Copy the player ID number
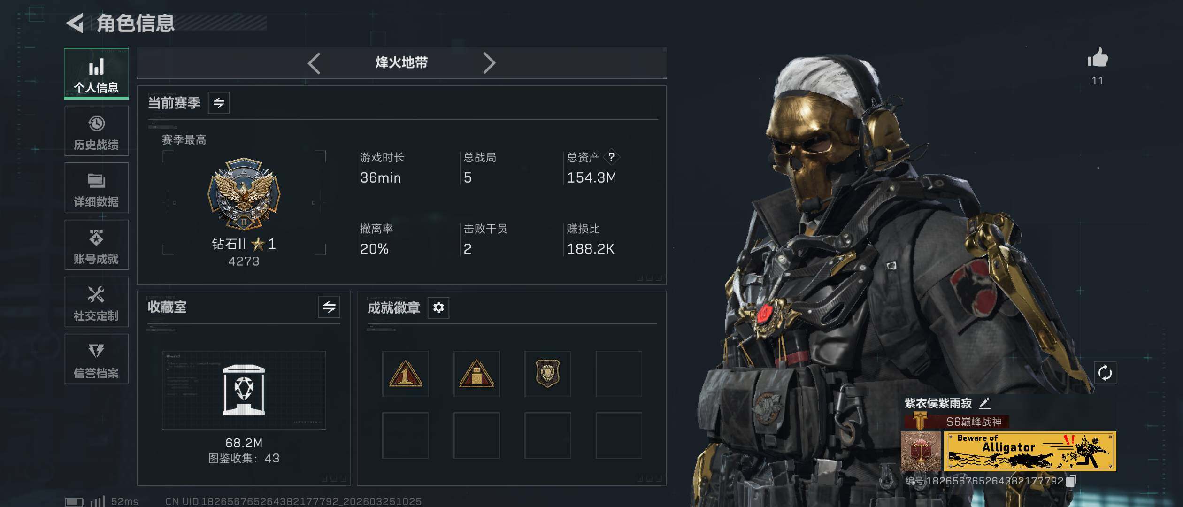Viewport: 1183px width, 507px height. point(1071,481)
